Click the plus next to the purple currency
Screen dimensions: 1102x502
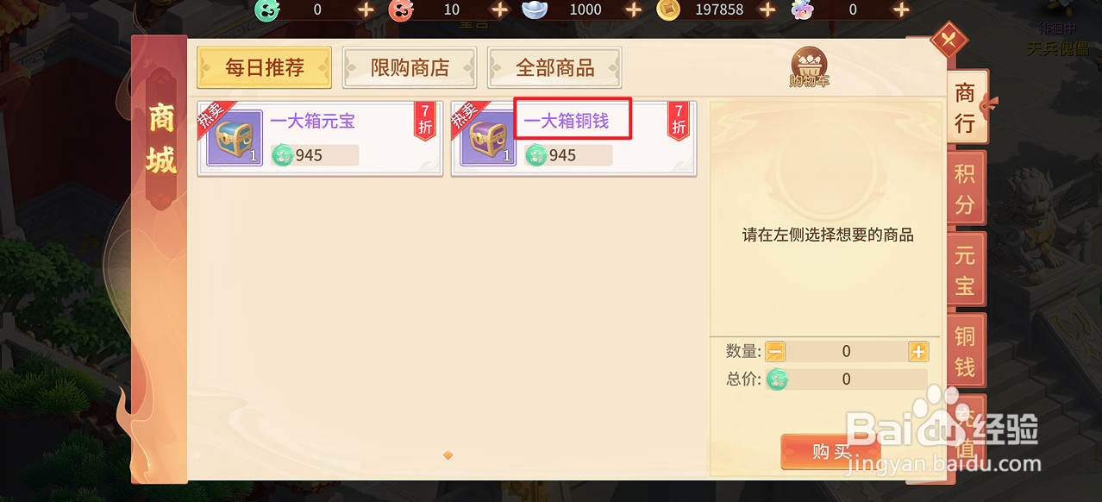point(901,9)
